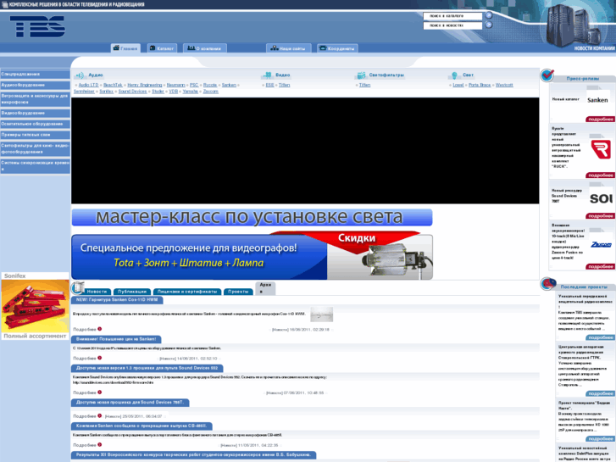Click the Последние проекты globe icon
This screenshot has width=616, height=462.
pyautogui.click(x=548, y=284)
